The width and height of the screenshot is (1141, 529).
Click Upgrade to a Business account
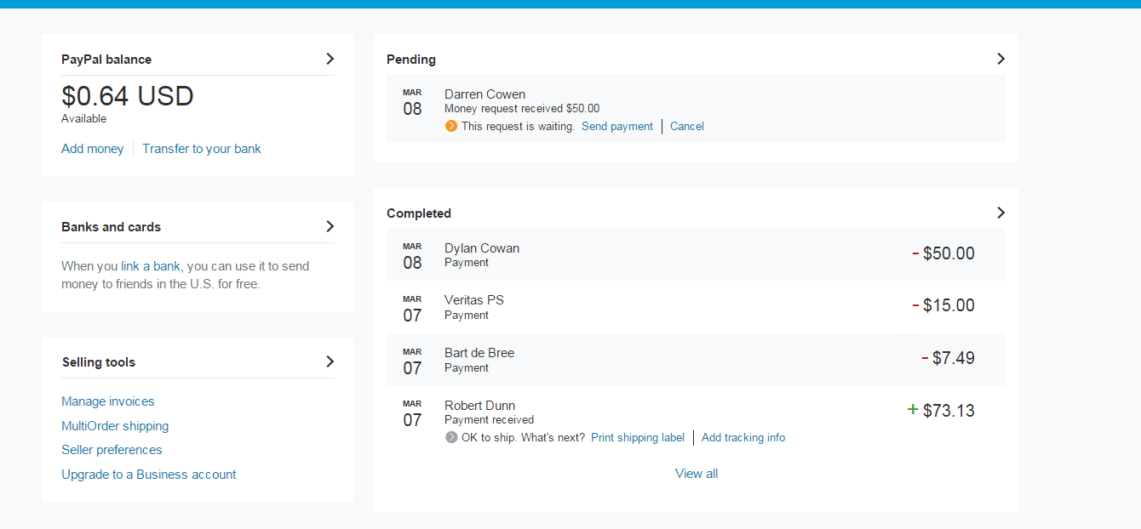[x=149, y=475]
